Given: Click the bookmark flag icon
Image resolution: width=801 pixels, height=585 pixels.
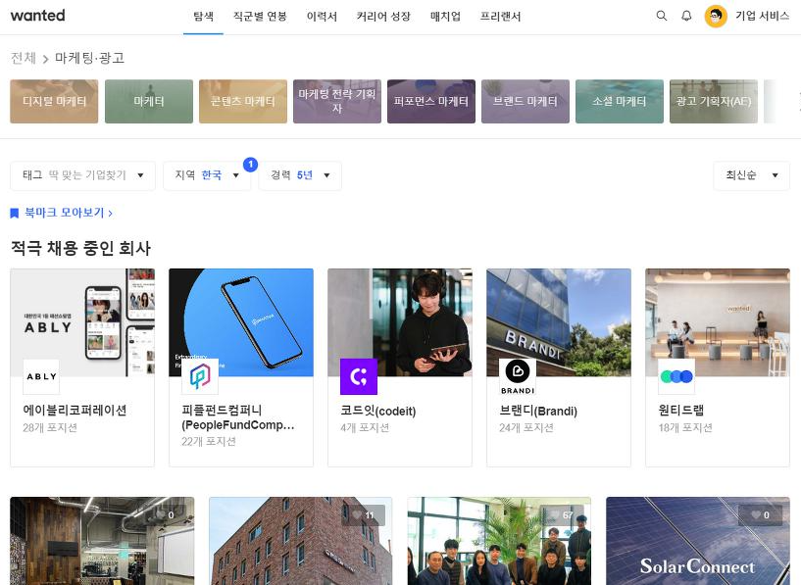Looking at the screenshot, I should [15, 213].
